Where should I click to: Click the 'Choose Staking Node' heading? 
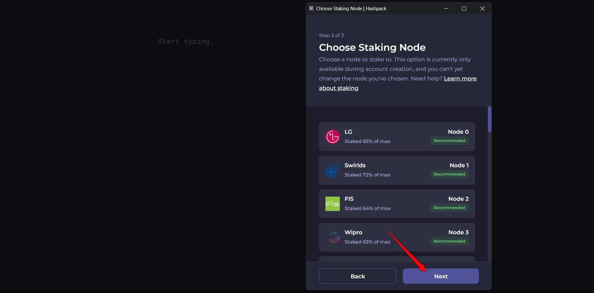(372, 48)
